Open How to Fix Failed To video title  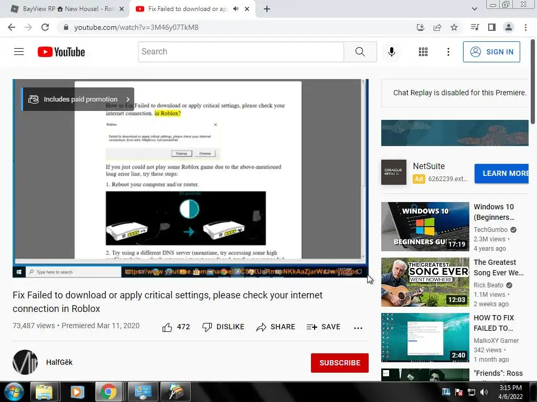(x=493, y=323)
